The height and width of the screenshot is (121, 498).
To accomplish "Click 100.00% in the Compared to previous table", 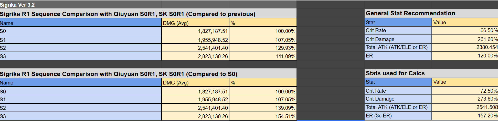I will click(263, 31).
